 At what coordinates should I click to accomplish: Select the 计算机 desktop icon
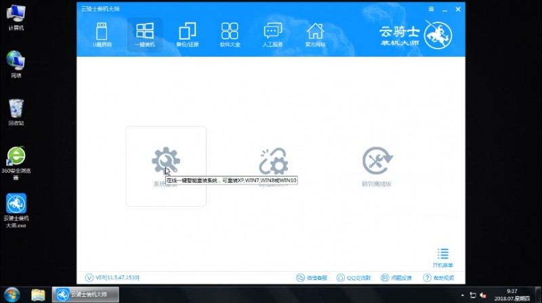tap(16, 18)
